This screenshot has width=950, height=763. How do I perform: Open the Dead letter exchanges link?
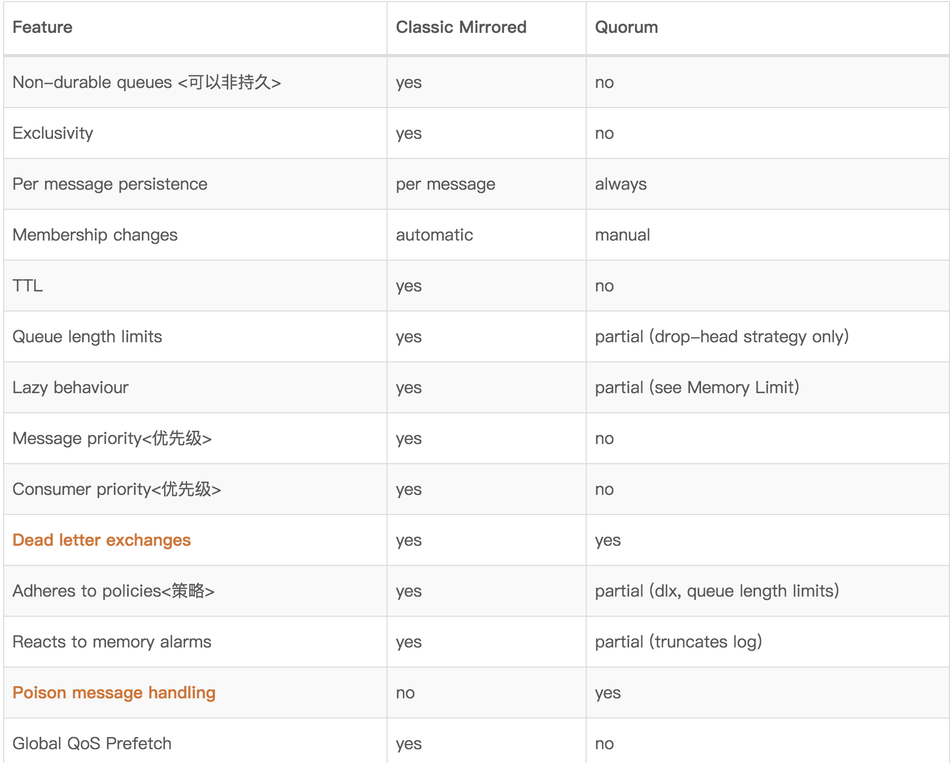pos(101,540)
